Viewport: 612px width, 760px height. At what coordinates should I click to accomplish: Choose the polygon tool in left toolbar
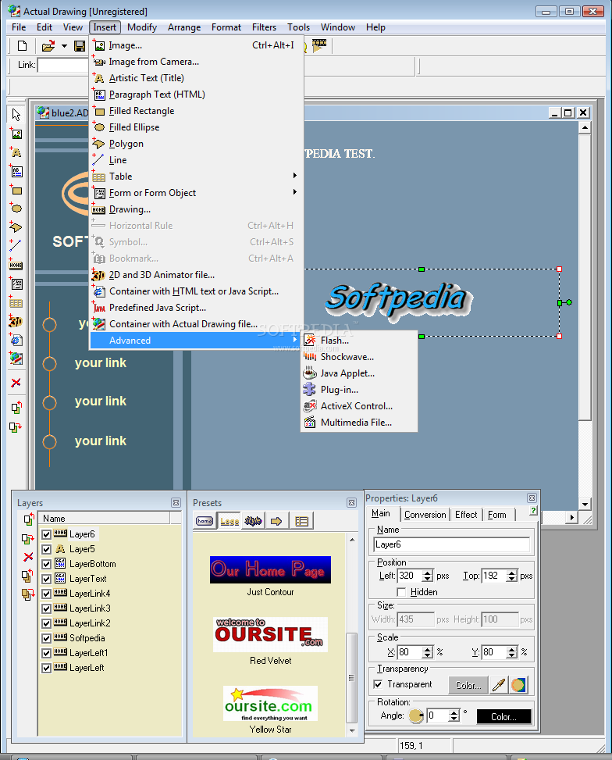[16, 227]
